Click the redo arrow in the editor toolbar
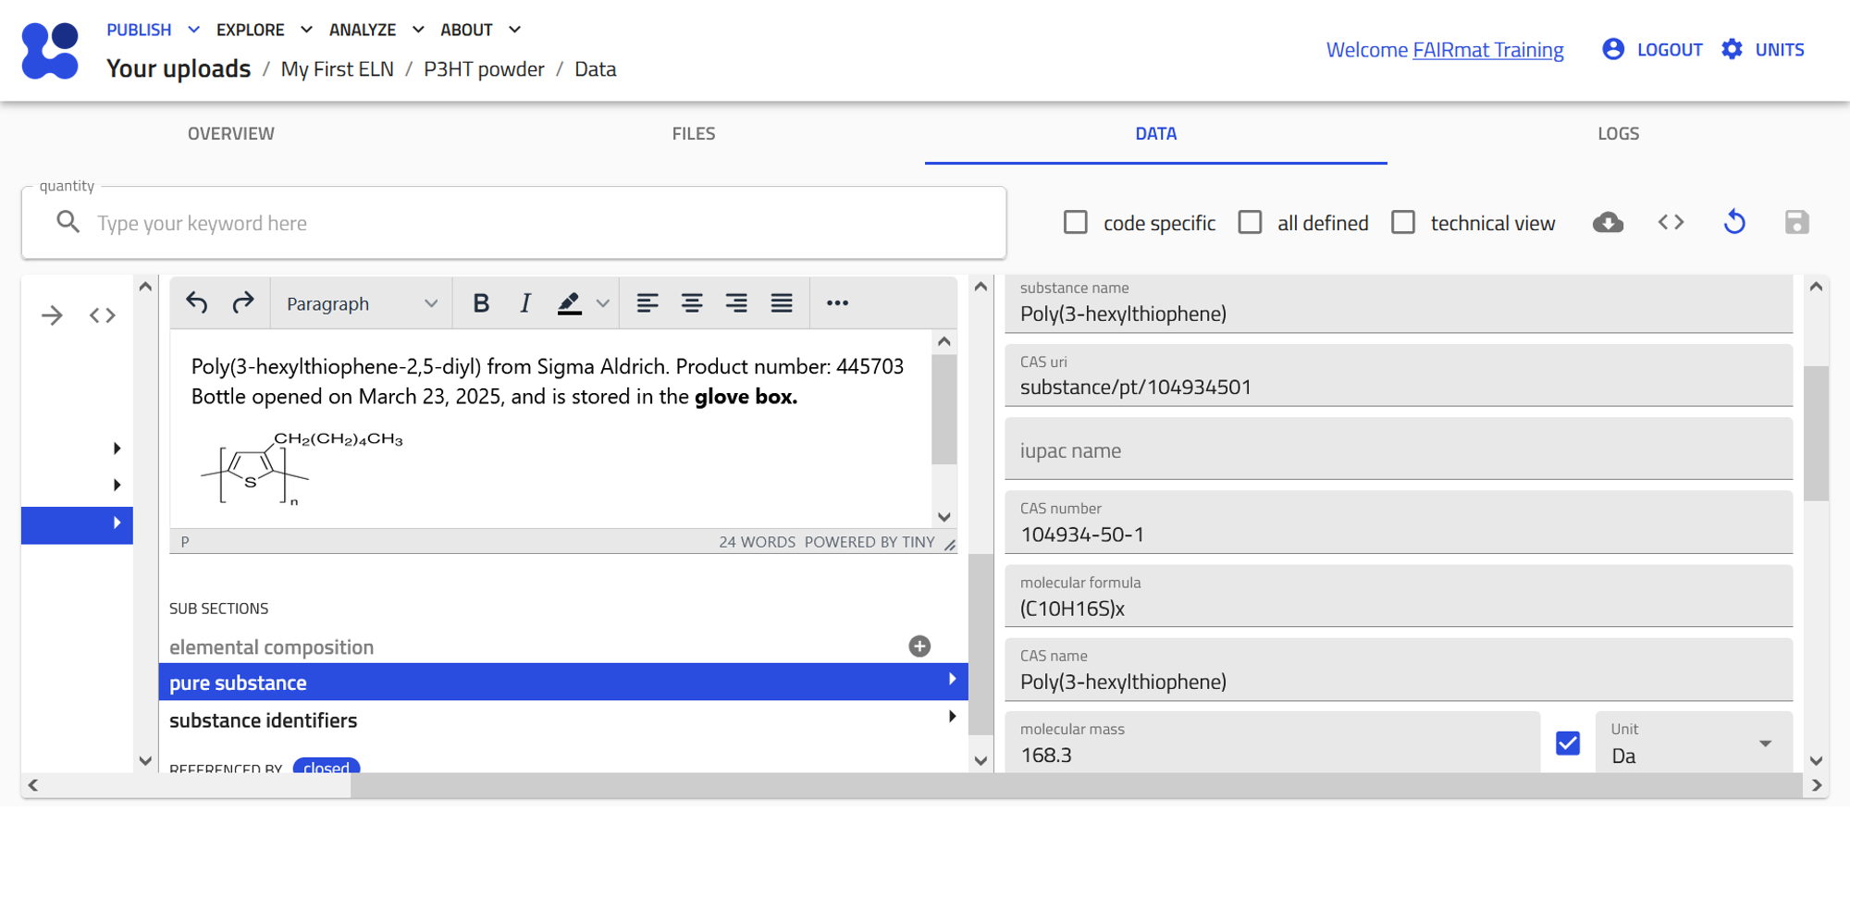Image resolution: width=1850 pixels, height=910 pixels. coord(243,302)
